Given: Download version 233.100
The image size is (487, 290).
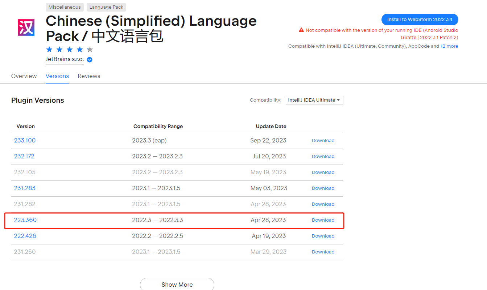Looking at the screenshot, I should click(323, 141).
